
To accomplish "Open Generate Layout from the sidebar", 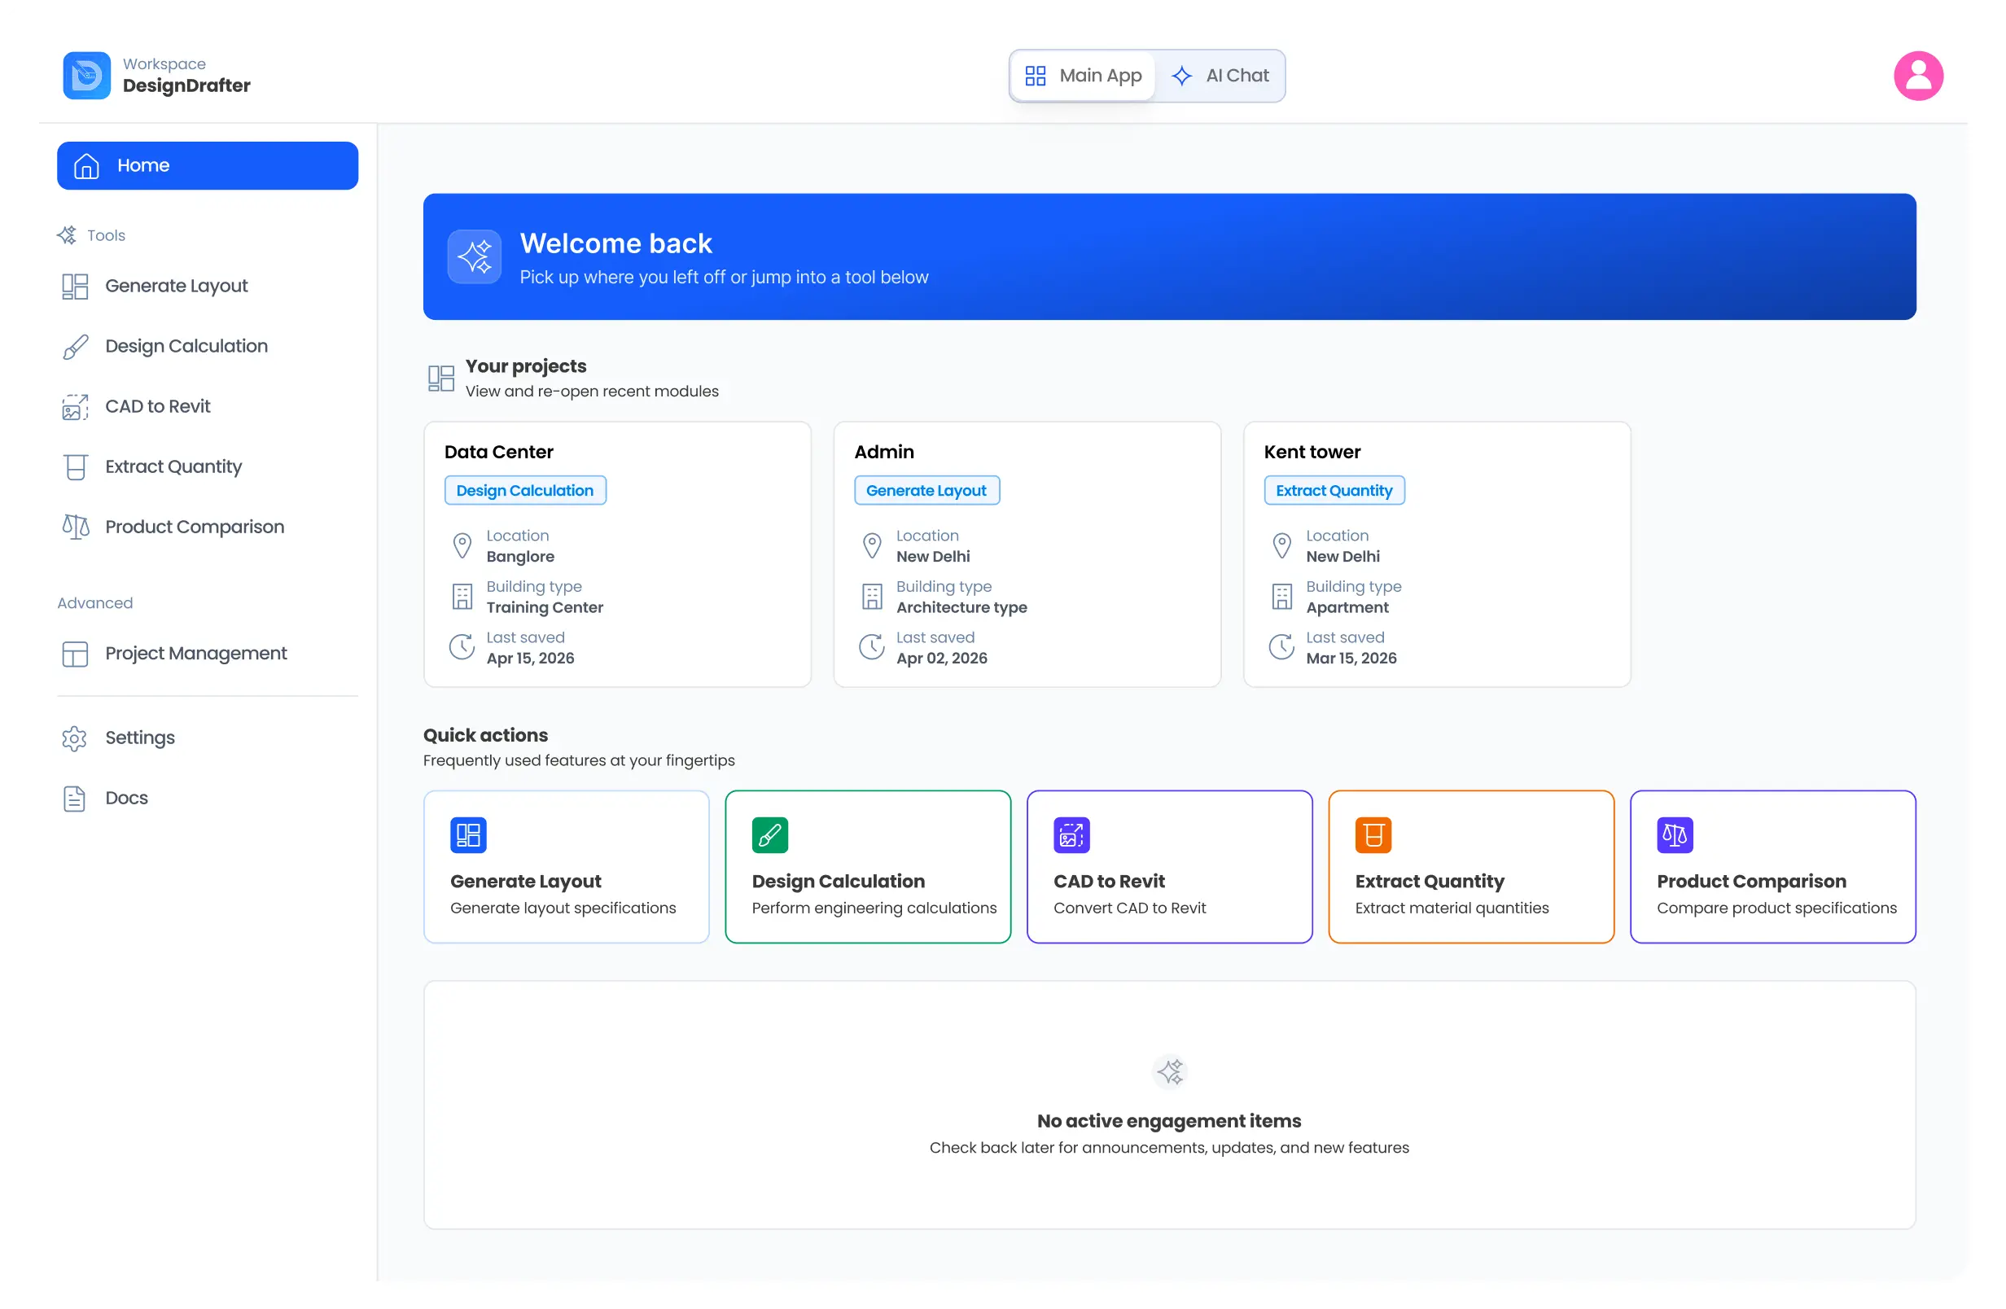I will tap(208, 287).
